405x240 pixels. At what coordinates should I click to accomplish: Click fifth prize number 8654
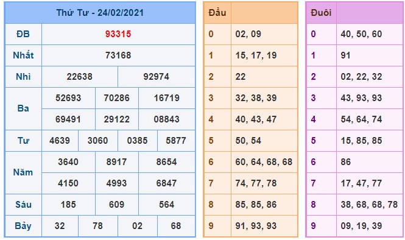click(167, 161)
